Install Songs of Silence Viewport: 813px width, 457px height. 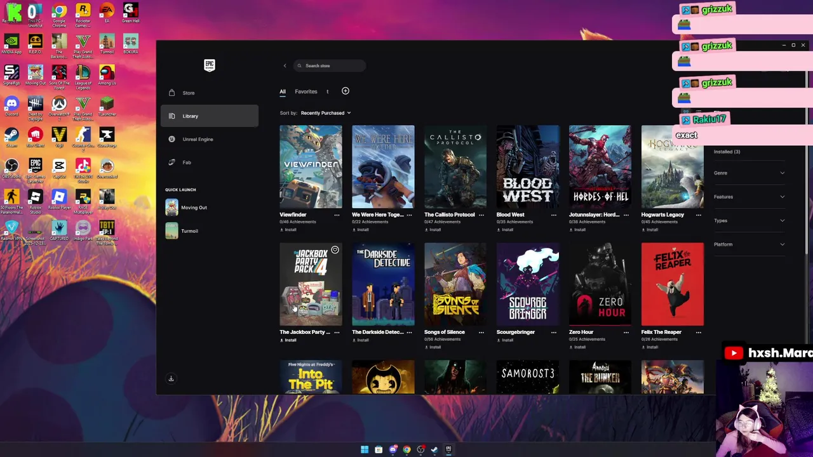433,347
